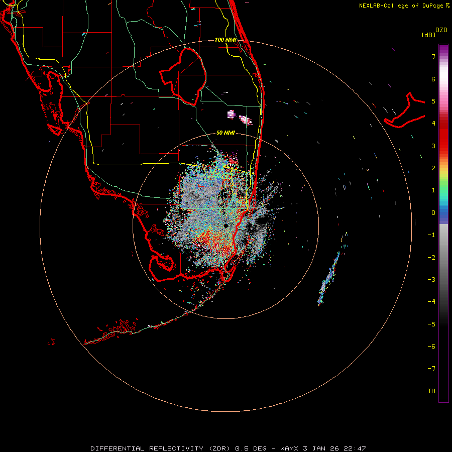Click the KAMX station identifier in caption
Image resolution: width=452 pixels, height=452 pixels.
(289, 448)
